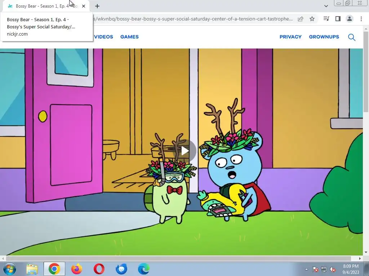Open a new Chrome tab
Screen dimensions: 369x276
tap(97, 6)
